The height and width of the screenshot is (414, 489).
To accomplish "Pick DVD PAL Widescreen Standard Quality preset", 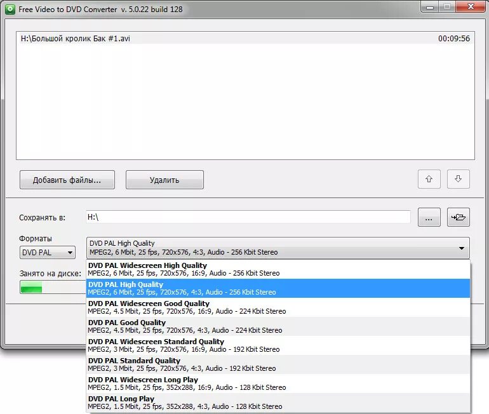I will point(278,345).
